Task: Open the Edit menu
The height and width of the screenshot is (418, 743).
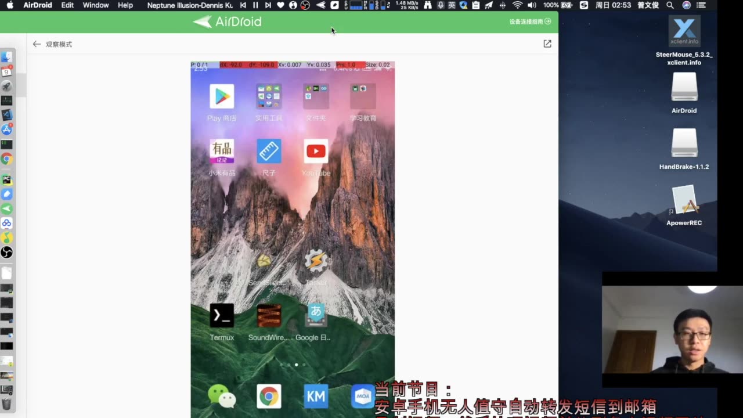Action: click(x=67, y=5)
